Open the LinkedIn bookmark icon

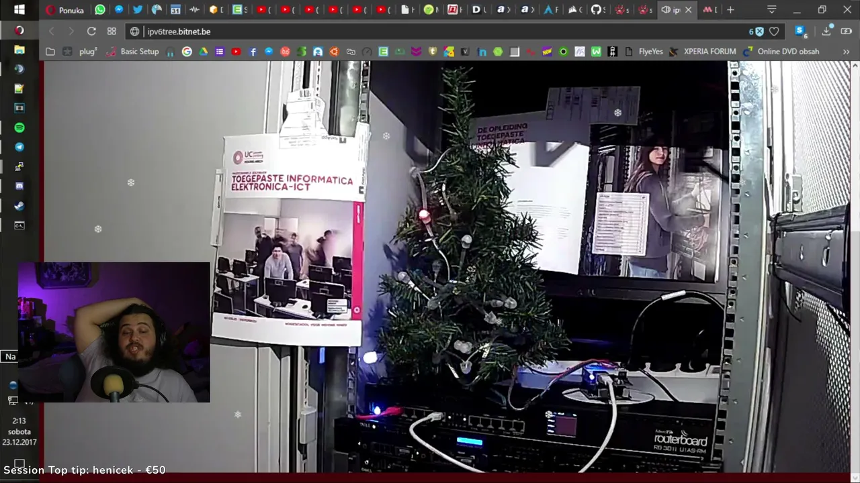click(x=482, y=52)
